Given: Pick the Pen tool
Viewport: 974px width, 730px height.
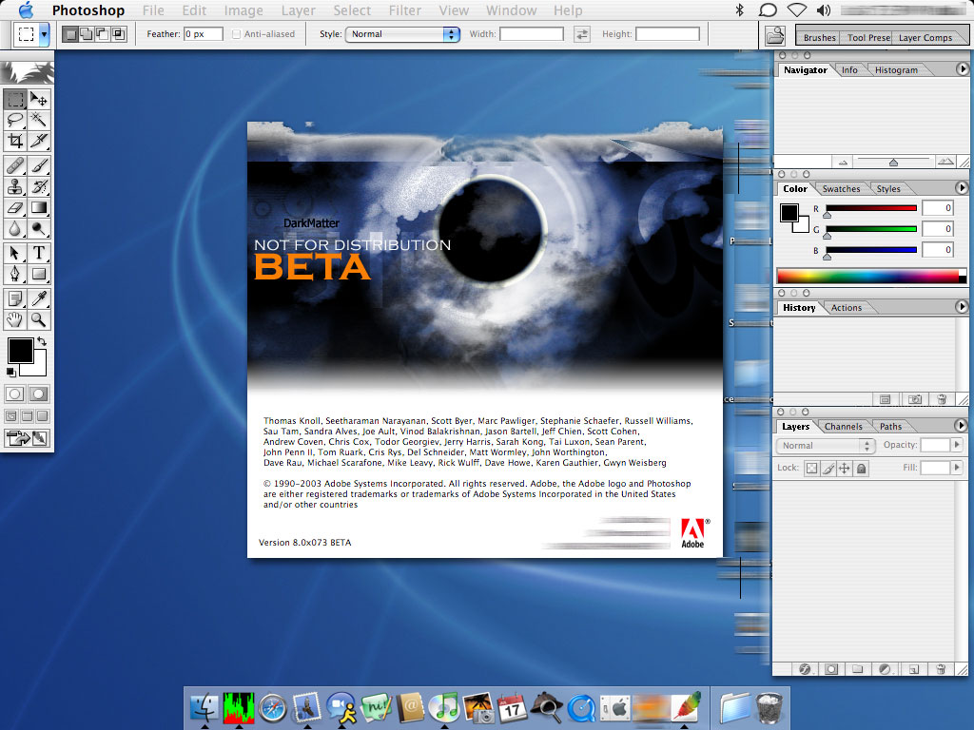Looking at the screenshot, I should click(15, 274).
